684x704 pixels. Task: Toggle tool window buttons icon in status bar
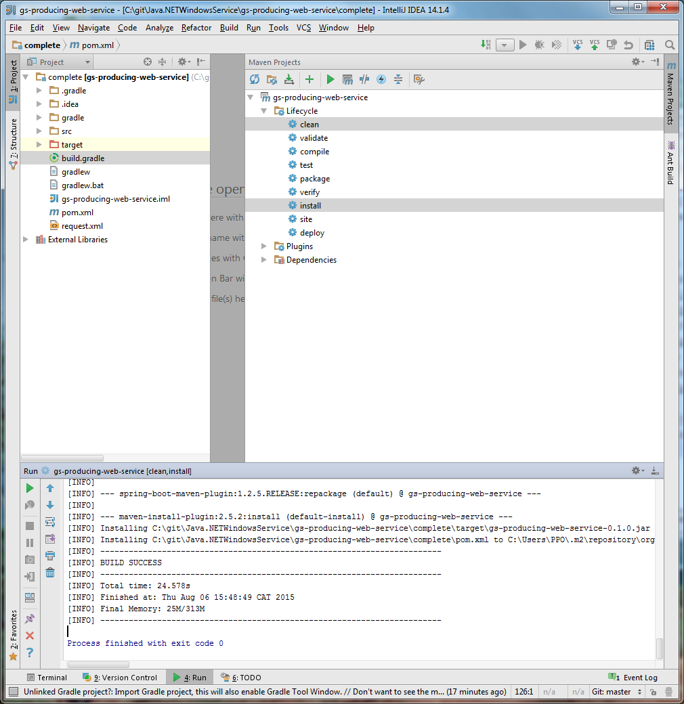pyautogui.click(x=14, y=692)
